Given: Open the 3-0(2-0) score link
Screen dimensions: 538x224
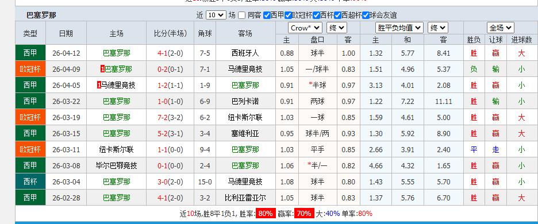Looking at the screenshot, I should (170, 182).
